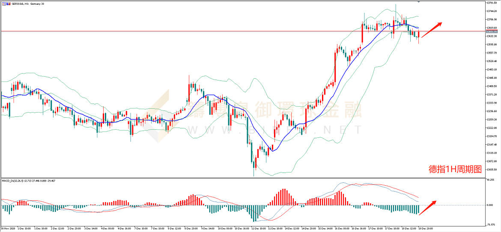
Task: Click the 30 Nov 2020 date on time axis
Action: (x=8, y=229)
